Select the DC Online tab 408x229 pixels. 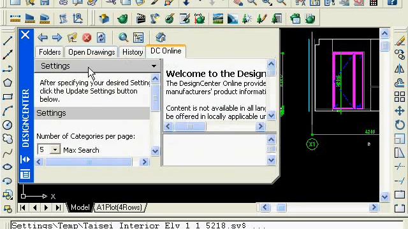tap(166, 51)
